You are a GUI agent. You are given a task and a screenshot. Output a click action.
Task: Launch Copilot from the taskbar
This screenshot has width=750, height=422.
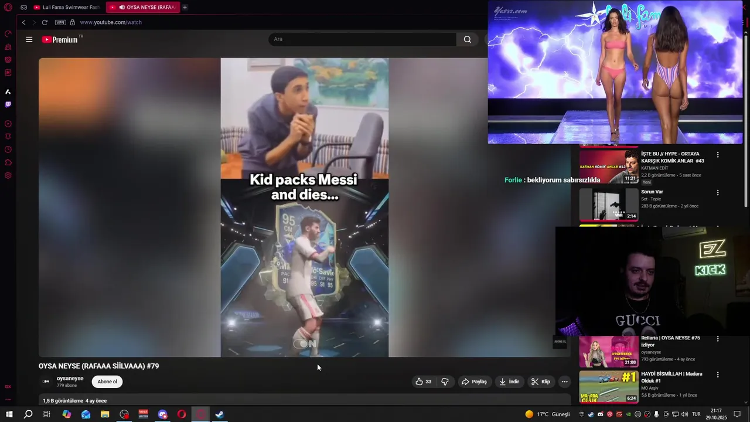coord(67,414)
